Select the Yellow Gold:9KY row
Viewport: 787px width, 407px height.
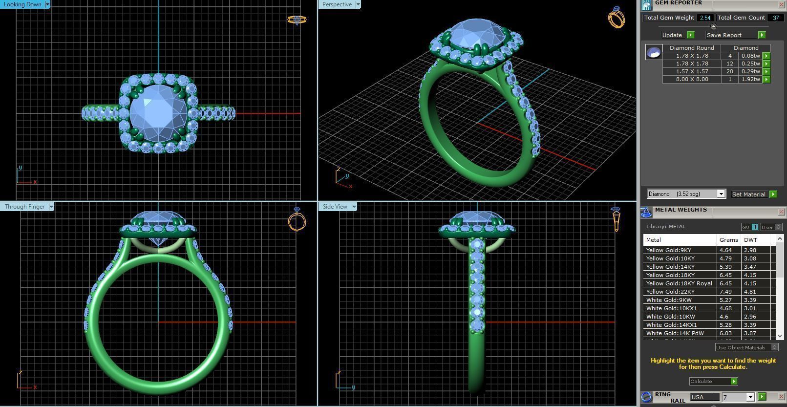pyautogui.click(x=709, y=250)
